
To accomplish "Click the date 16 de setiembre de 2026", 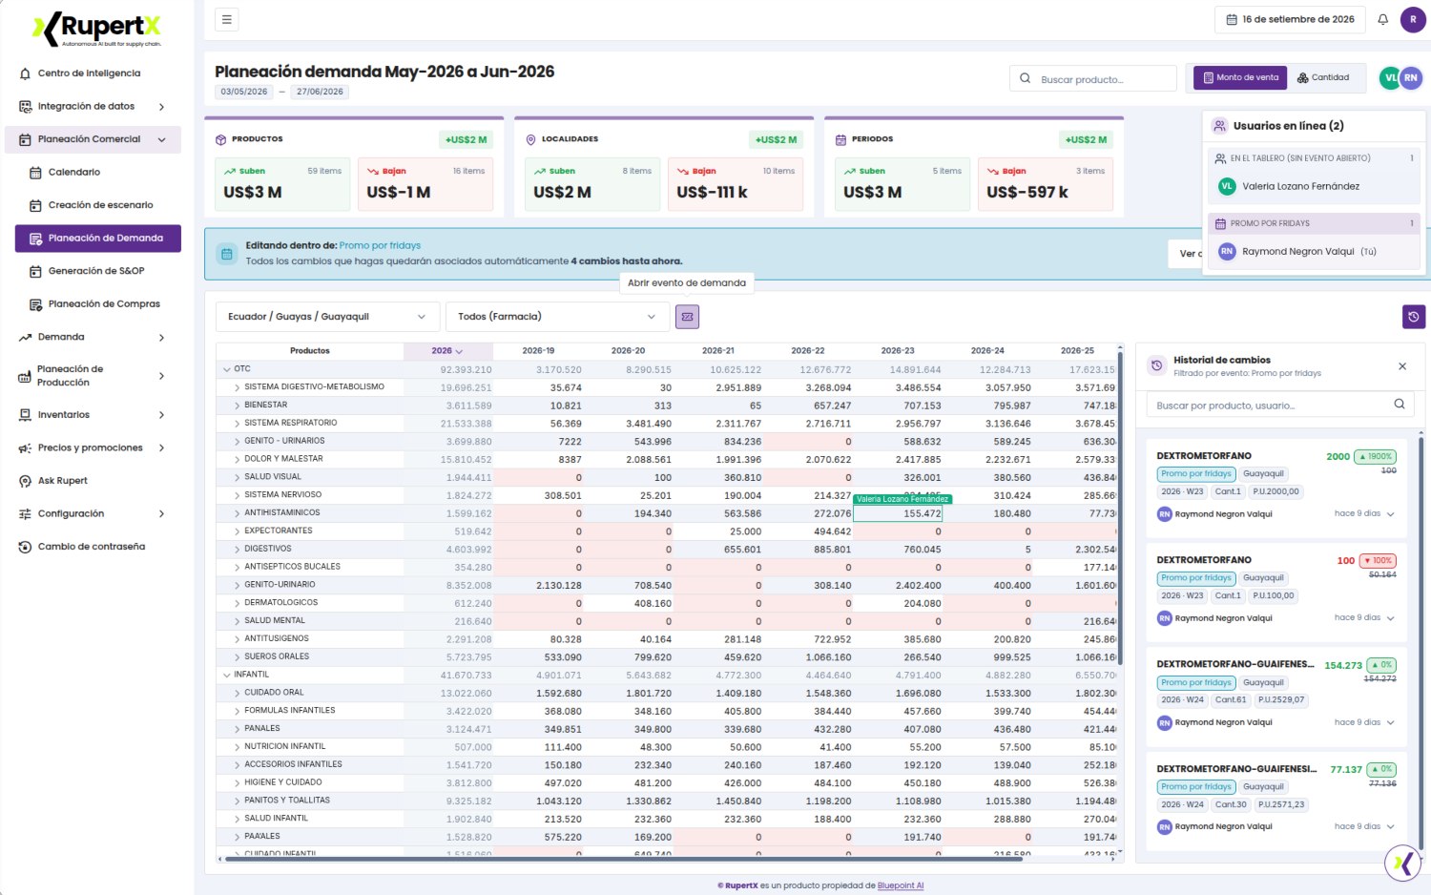I will click(1290, 19).
